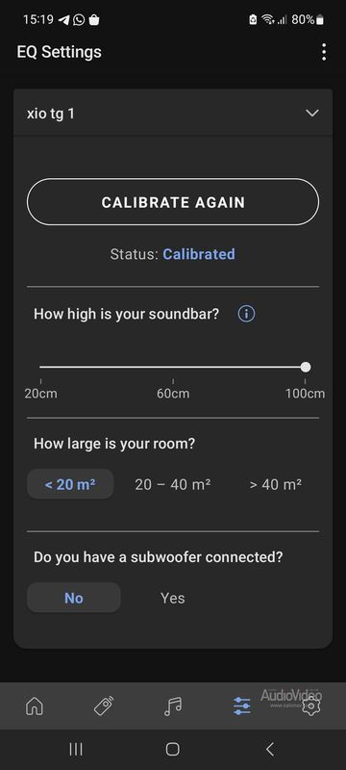Tap the Android back navigation arrow
The width and height of the screenshot is (346, 770).
(x=269, y=749)
